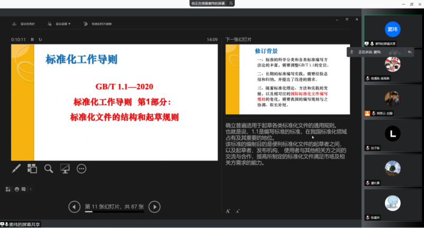Increase the notes text size

pos(228,211)
